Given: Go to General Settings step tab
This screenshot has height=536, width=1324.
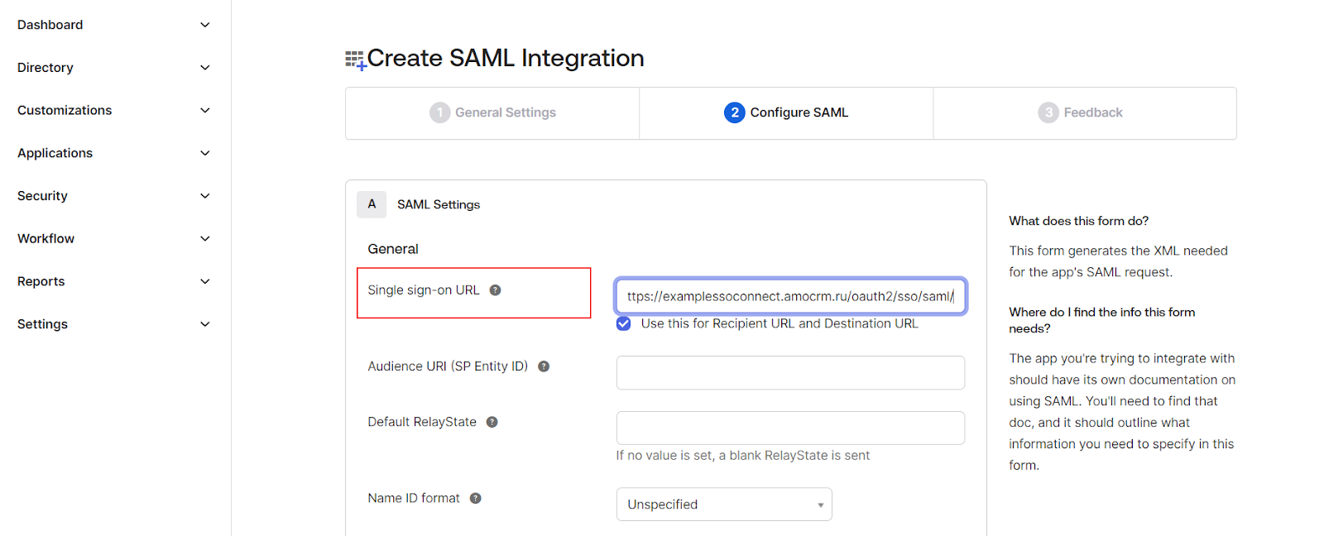Looking at the screenshot, I should [x=505, y=112].
